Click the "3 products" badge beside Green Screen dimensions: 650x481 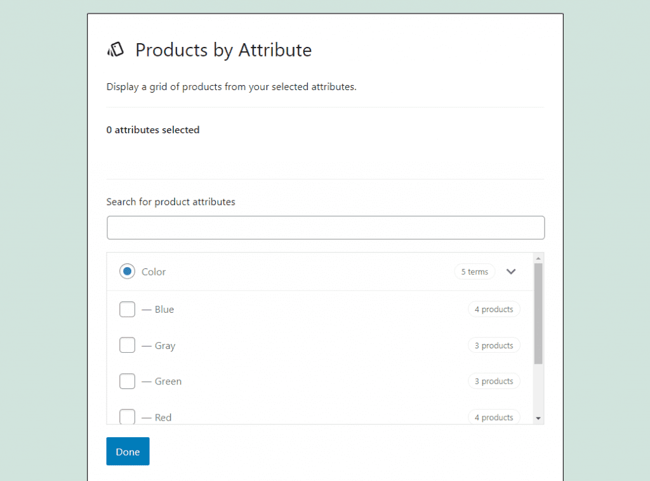click(x=494, y=381)
